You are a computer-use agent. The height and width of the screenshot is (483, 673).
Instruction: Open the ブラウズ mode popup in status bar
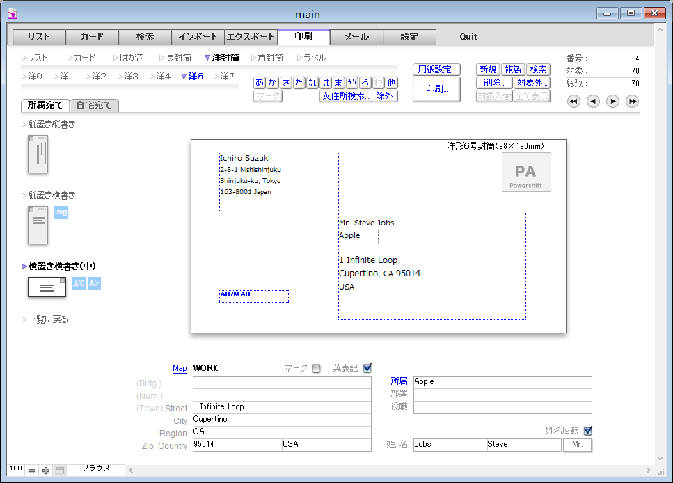click(x=96, y=469)
